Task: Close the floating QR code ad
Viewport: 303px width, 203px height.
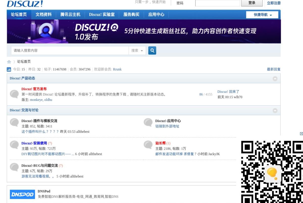Action: tap(301, 134)
